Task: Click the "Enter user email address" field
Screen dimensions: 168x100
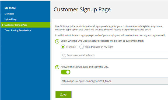Action: click(x=114, y=55)
